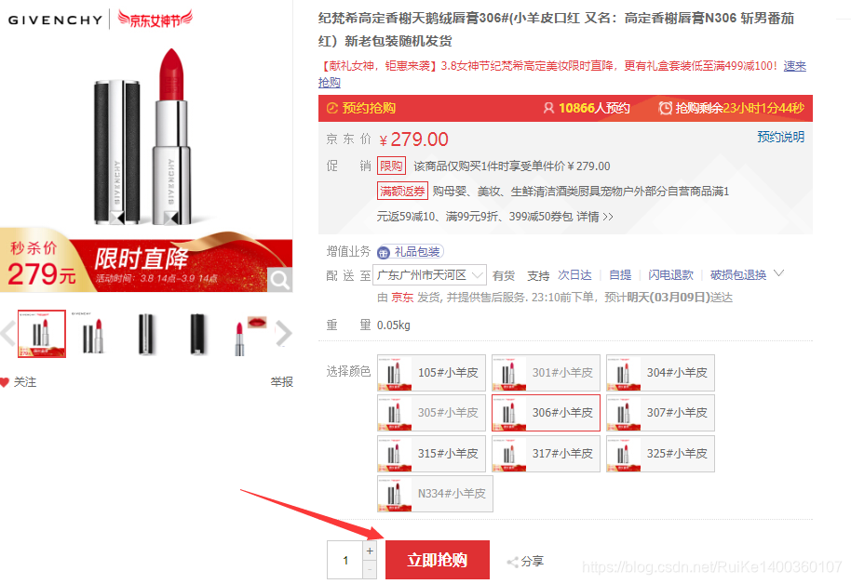Screen dimensions: 851x584
Task: Click the GIVENCHY brand logo
Action: coord(55,20)
